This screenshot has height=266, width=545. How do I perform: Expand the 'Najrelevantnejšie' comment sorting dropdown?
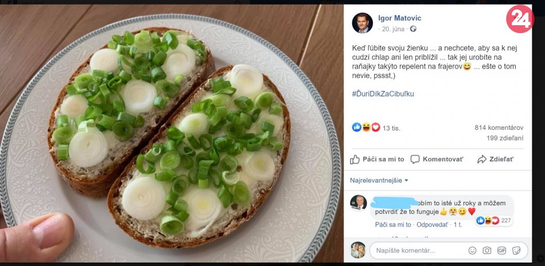pyautogui.click(x=379, y=180)
